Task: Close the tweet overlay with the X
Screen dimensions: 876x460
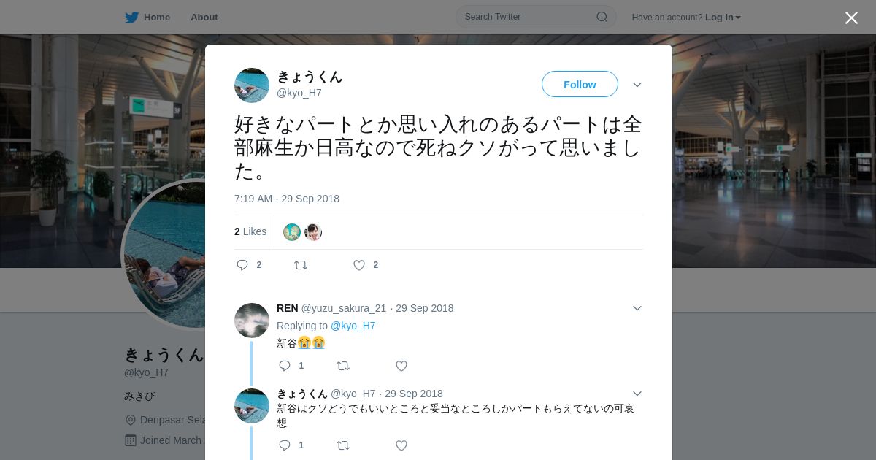Action: coord(851,18)
